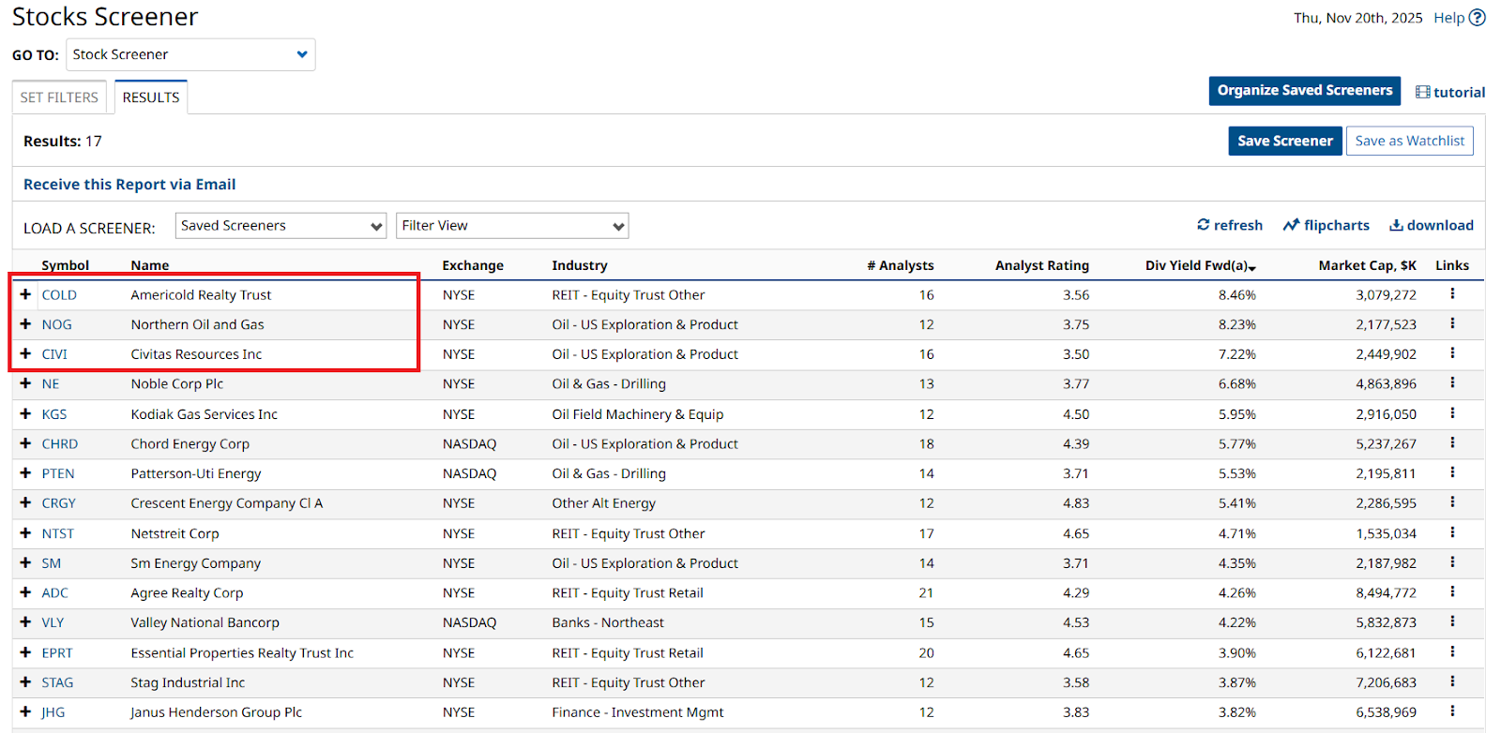Screen dimensions: 1501x733
Task: Switch to the SET FILTERS tab
Action: tap(59, 97)
